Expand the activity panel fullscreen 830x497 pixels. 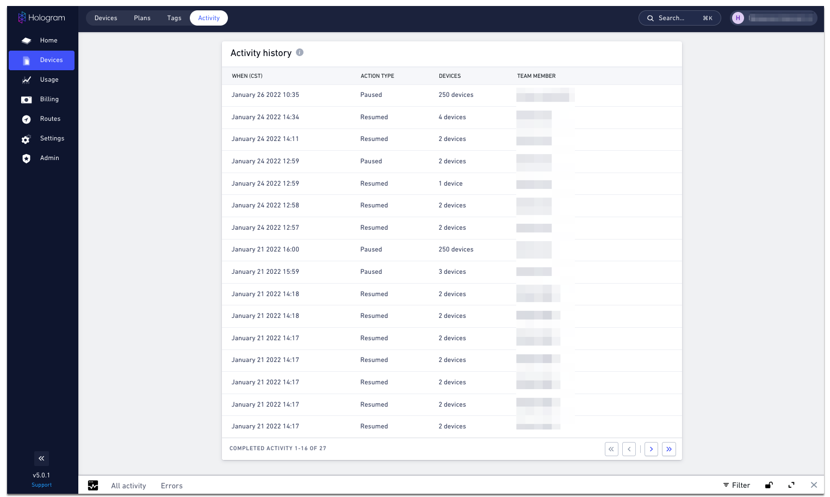point(791,485)
